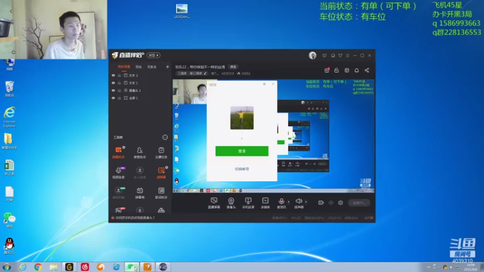
Task: Click the green 登录 button in WeChat
Action: pyautogui.click(x=241, y=151)
